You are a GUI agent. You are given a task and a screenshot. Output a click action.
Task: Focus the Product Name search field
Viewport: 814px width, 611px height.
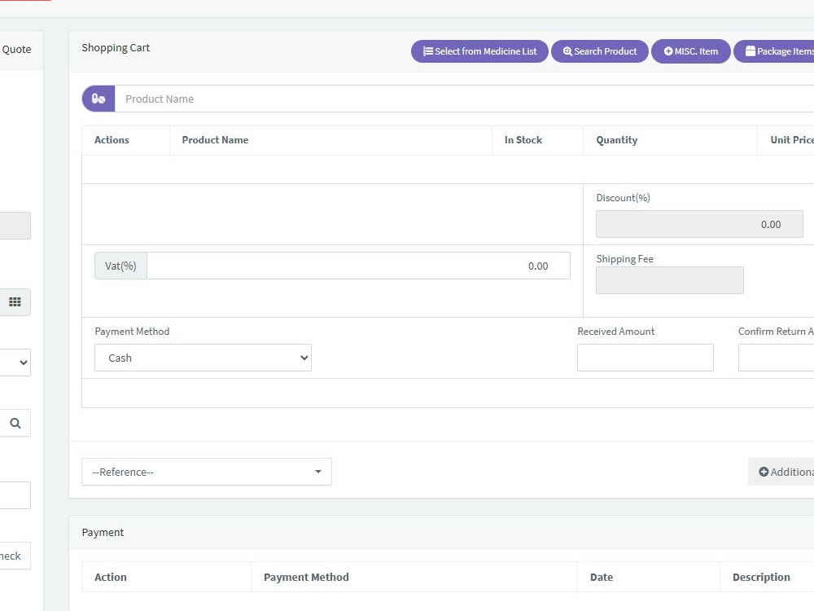tap(464, 99)
